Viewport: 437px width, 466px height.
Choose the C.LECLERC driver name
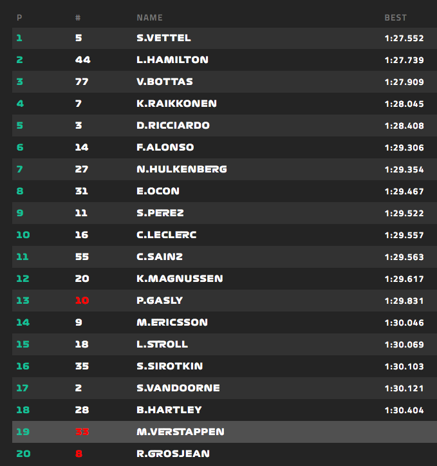tap(166, 235)
